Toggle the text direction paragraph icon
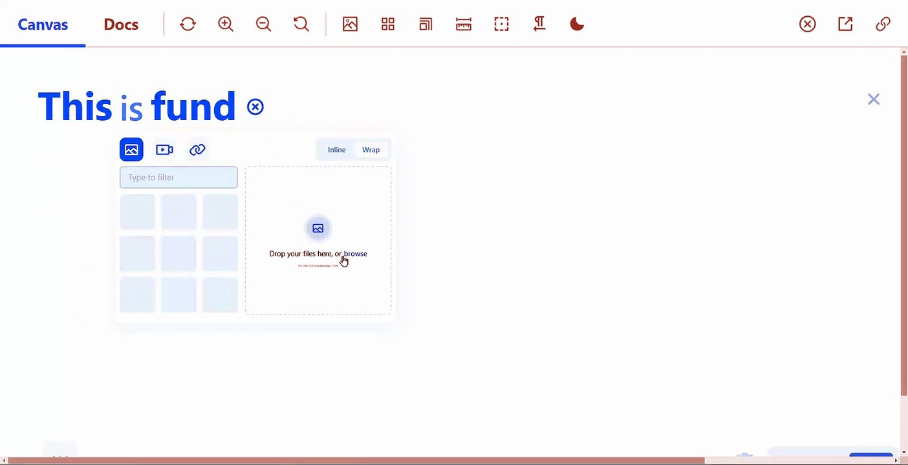Screen dimensions: 908x465 tap(539, 24)
